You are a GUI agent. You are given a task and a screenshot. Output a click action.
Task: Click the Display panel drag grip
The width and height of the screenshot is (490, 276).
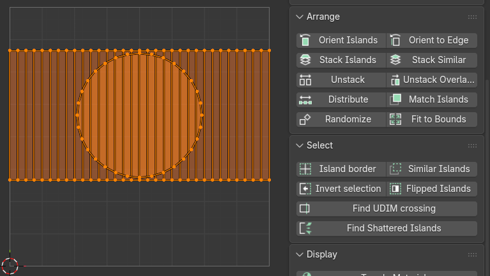[x=472, y=255]
